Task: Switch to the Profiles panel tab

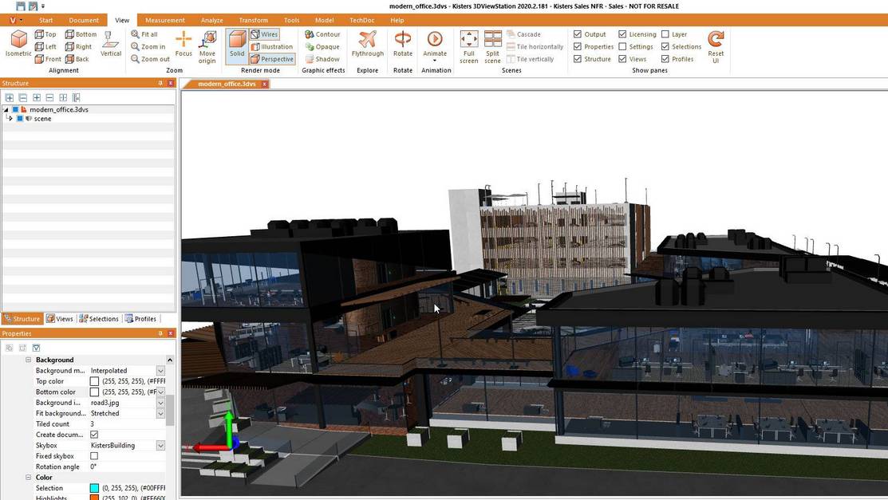Action: [x=140, y=319]
